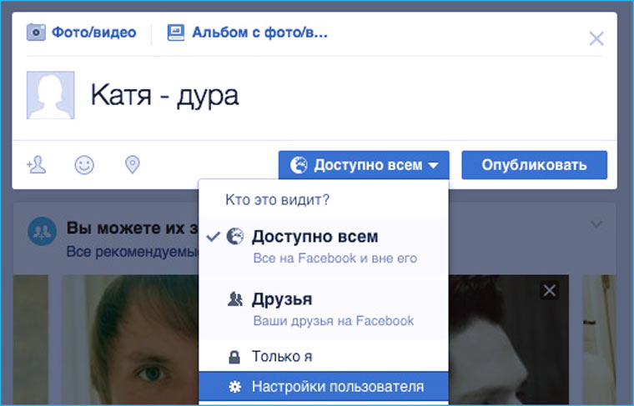Click the gear icon beside Настройки пользователя
The width and height of the screenshot is (634, 406).
tap(235, 387)
